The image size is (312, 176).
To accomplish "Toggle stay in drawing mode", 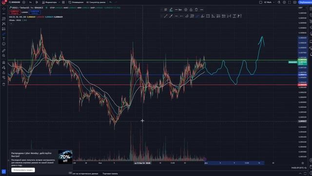I will (x=4, y=67).
